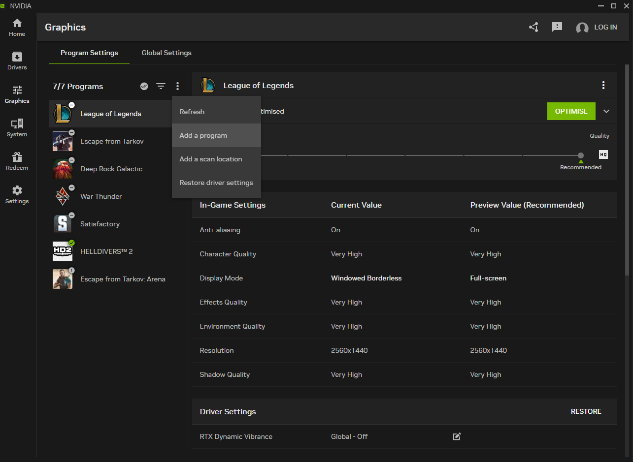Click the Global - Off value
633x462 pixels.
coord(349,436)
